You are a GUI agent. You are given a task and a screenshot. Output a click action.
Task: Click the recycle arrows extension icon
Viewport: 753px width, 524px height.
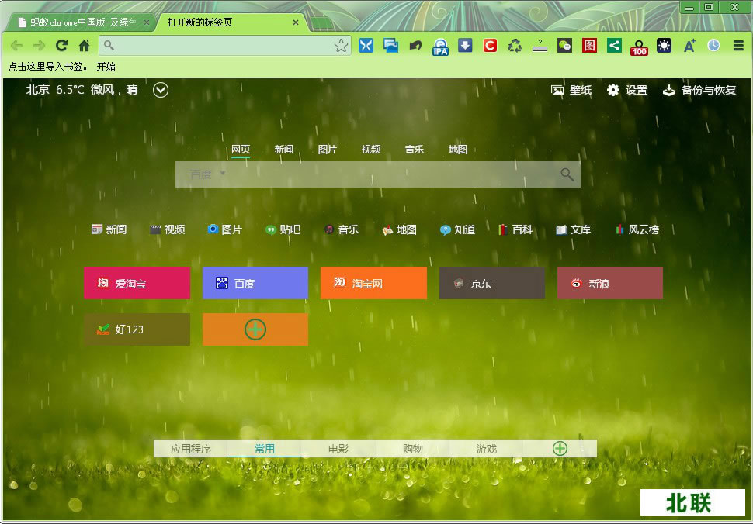(x=515, y=46)
